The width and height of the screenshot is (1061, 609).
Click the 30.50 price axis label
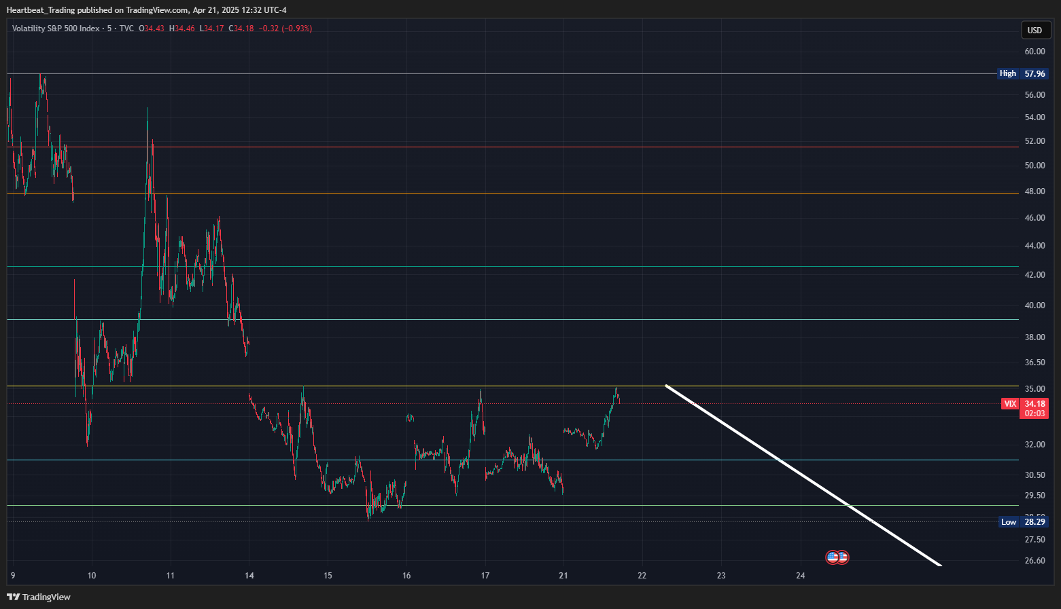click(1034, 475)
